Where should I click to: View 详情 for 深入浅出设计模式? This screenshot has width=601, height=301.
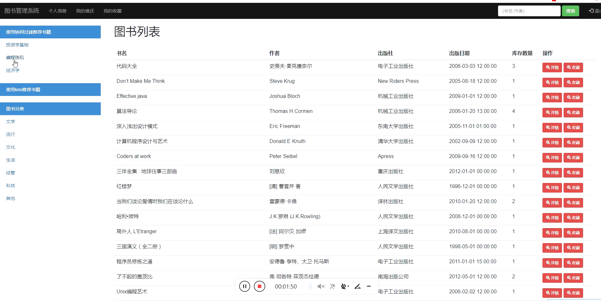tap(552, 128)
